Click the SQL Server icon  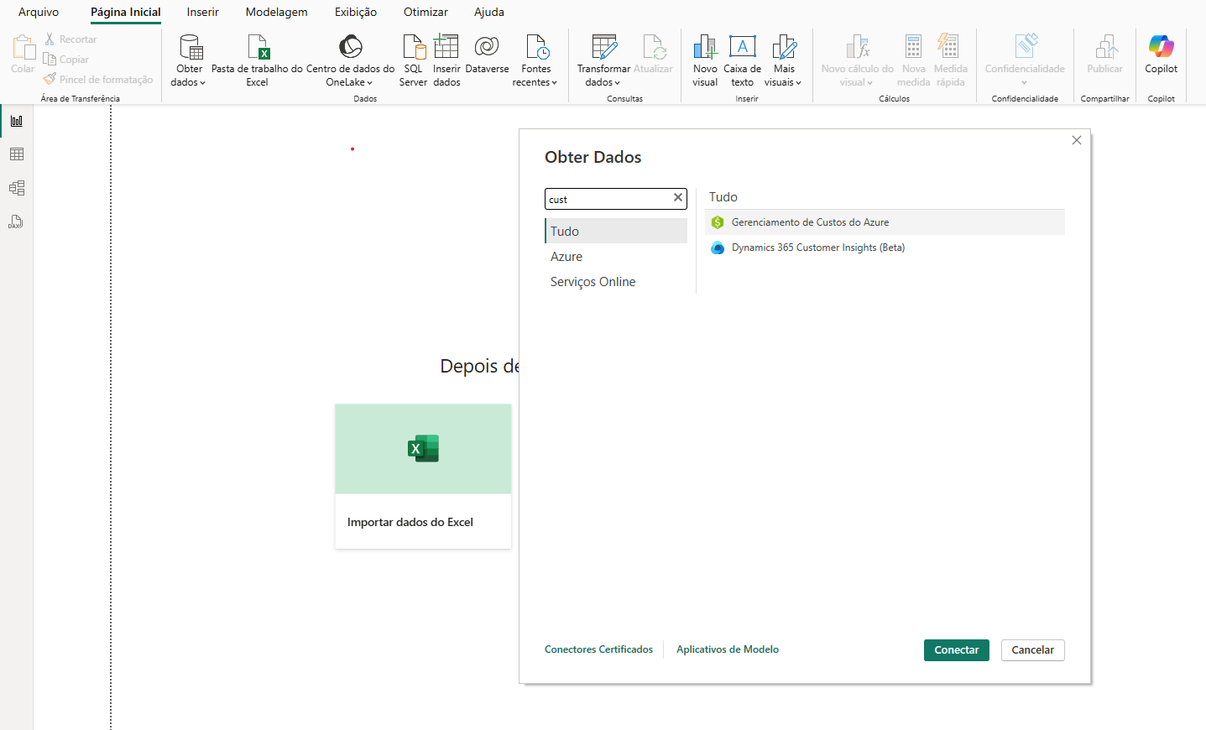414,47
